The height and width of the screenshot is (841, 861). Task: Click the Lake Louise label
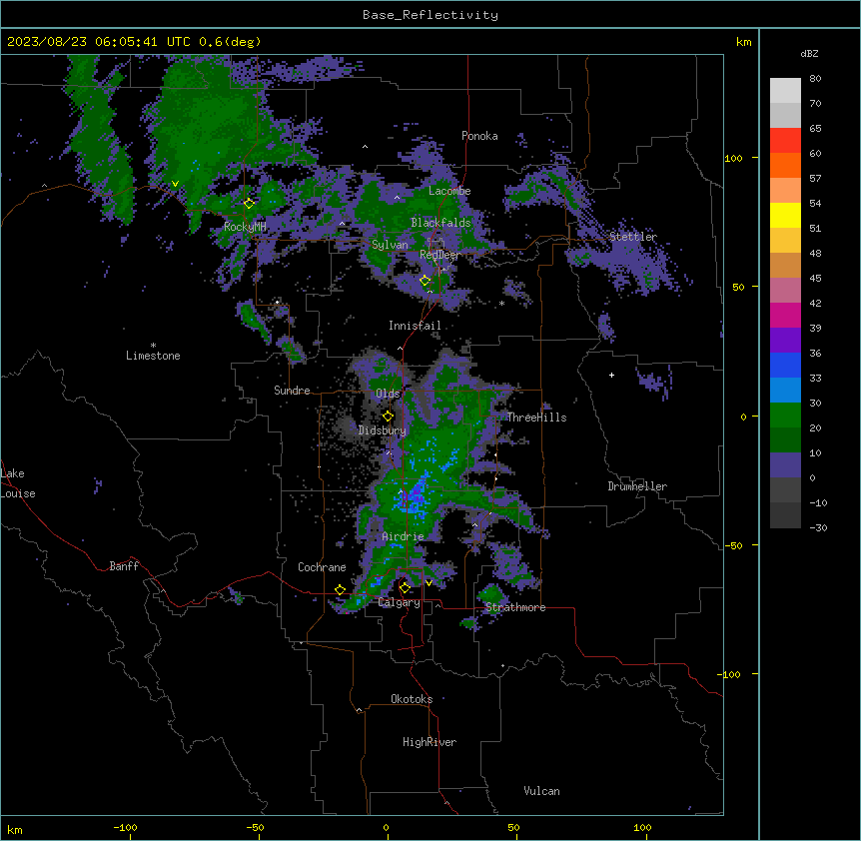click(x=18, y=483)
